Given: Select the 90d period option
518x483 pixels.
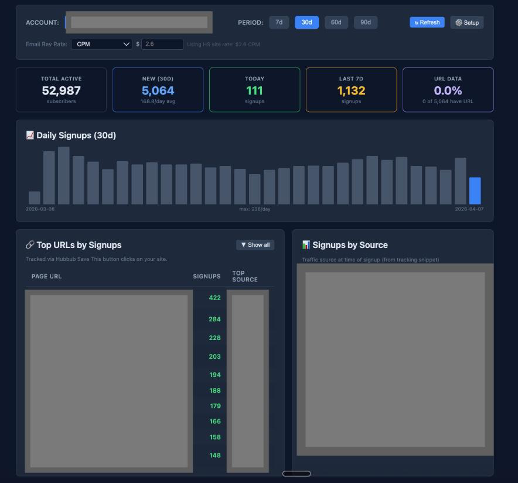Looking at the screenshot, I should pos(365,22).
